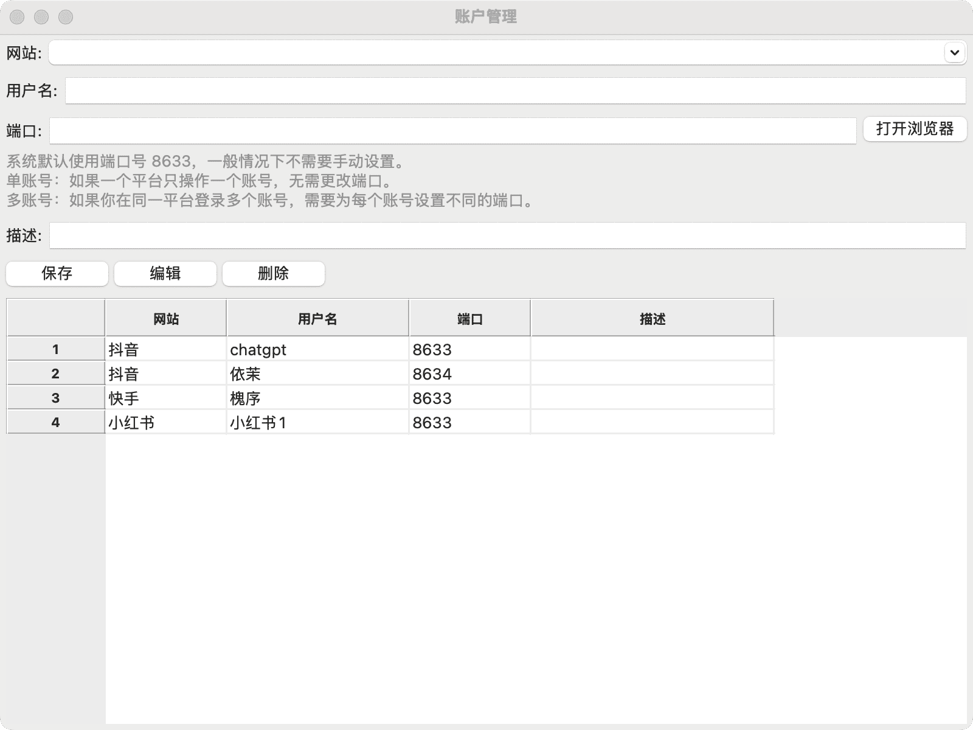This screenshot has height=730, width=973.
Task: Click the 编辑 button
Action: pos(165,274)
